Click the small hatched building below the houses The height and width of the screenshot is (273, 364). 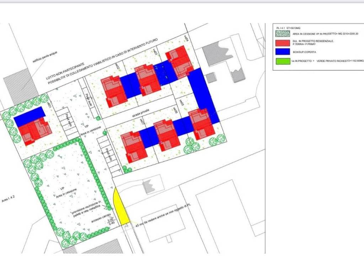149,186
